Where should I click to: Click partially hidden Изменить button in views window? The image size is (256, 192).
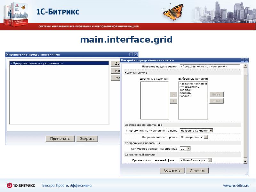(x=116, y=71)
